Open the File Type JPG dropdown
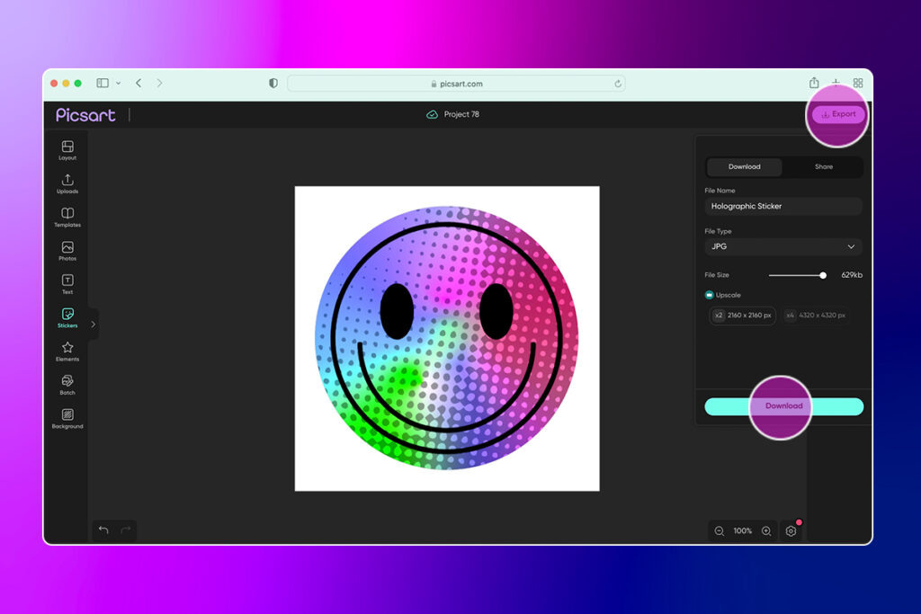The width and height of the screenshot is (921, 614). coord(782,246)
